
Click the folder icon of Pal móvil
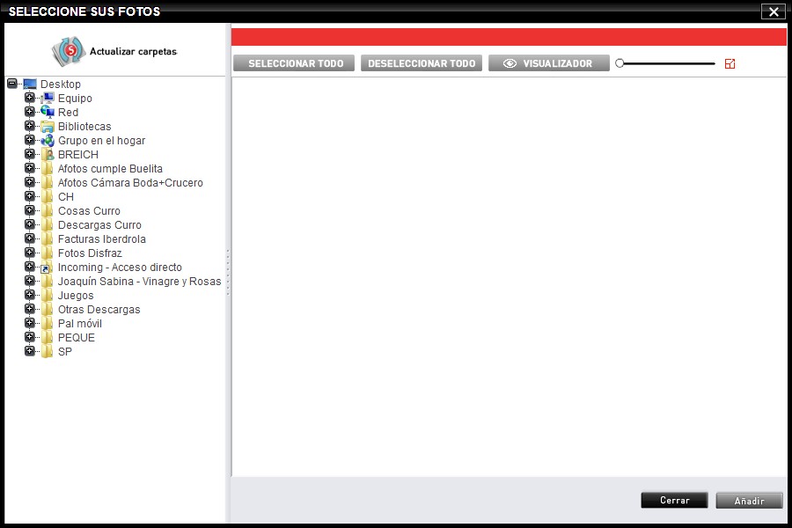pyautogui.click(x=47, y=323)
